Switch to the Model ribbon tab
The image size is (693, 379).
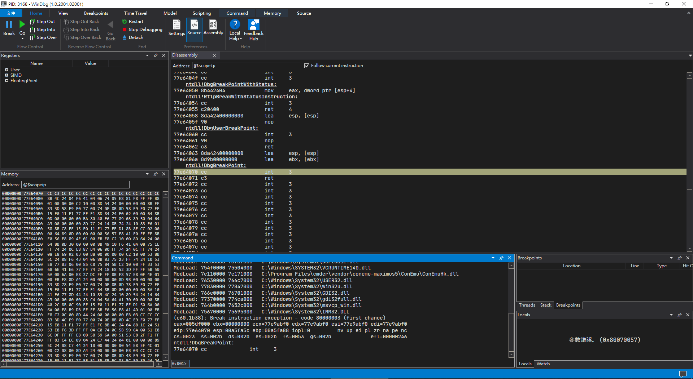click(x=170, y=13)
